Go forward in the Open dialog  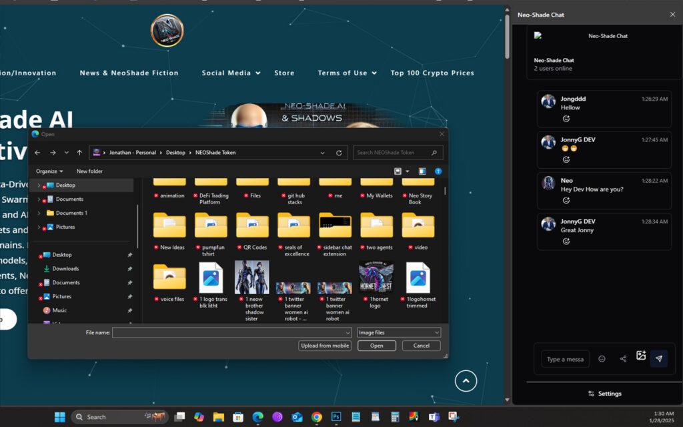pyautogui.click(x=53, y=153)
